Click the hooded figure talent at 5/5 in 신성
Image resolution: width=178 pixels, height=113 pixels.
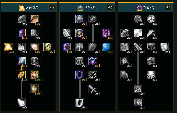[x=21, y=33]
